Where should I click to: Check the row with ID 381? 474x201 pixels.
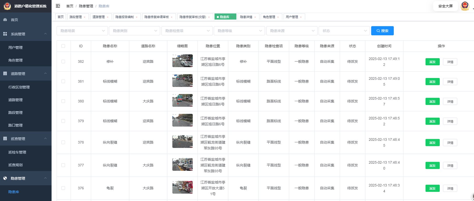(63, 81)
